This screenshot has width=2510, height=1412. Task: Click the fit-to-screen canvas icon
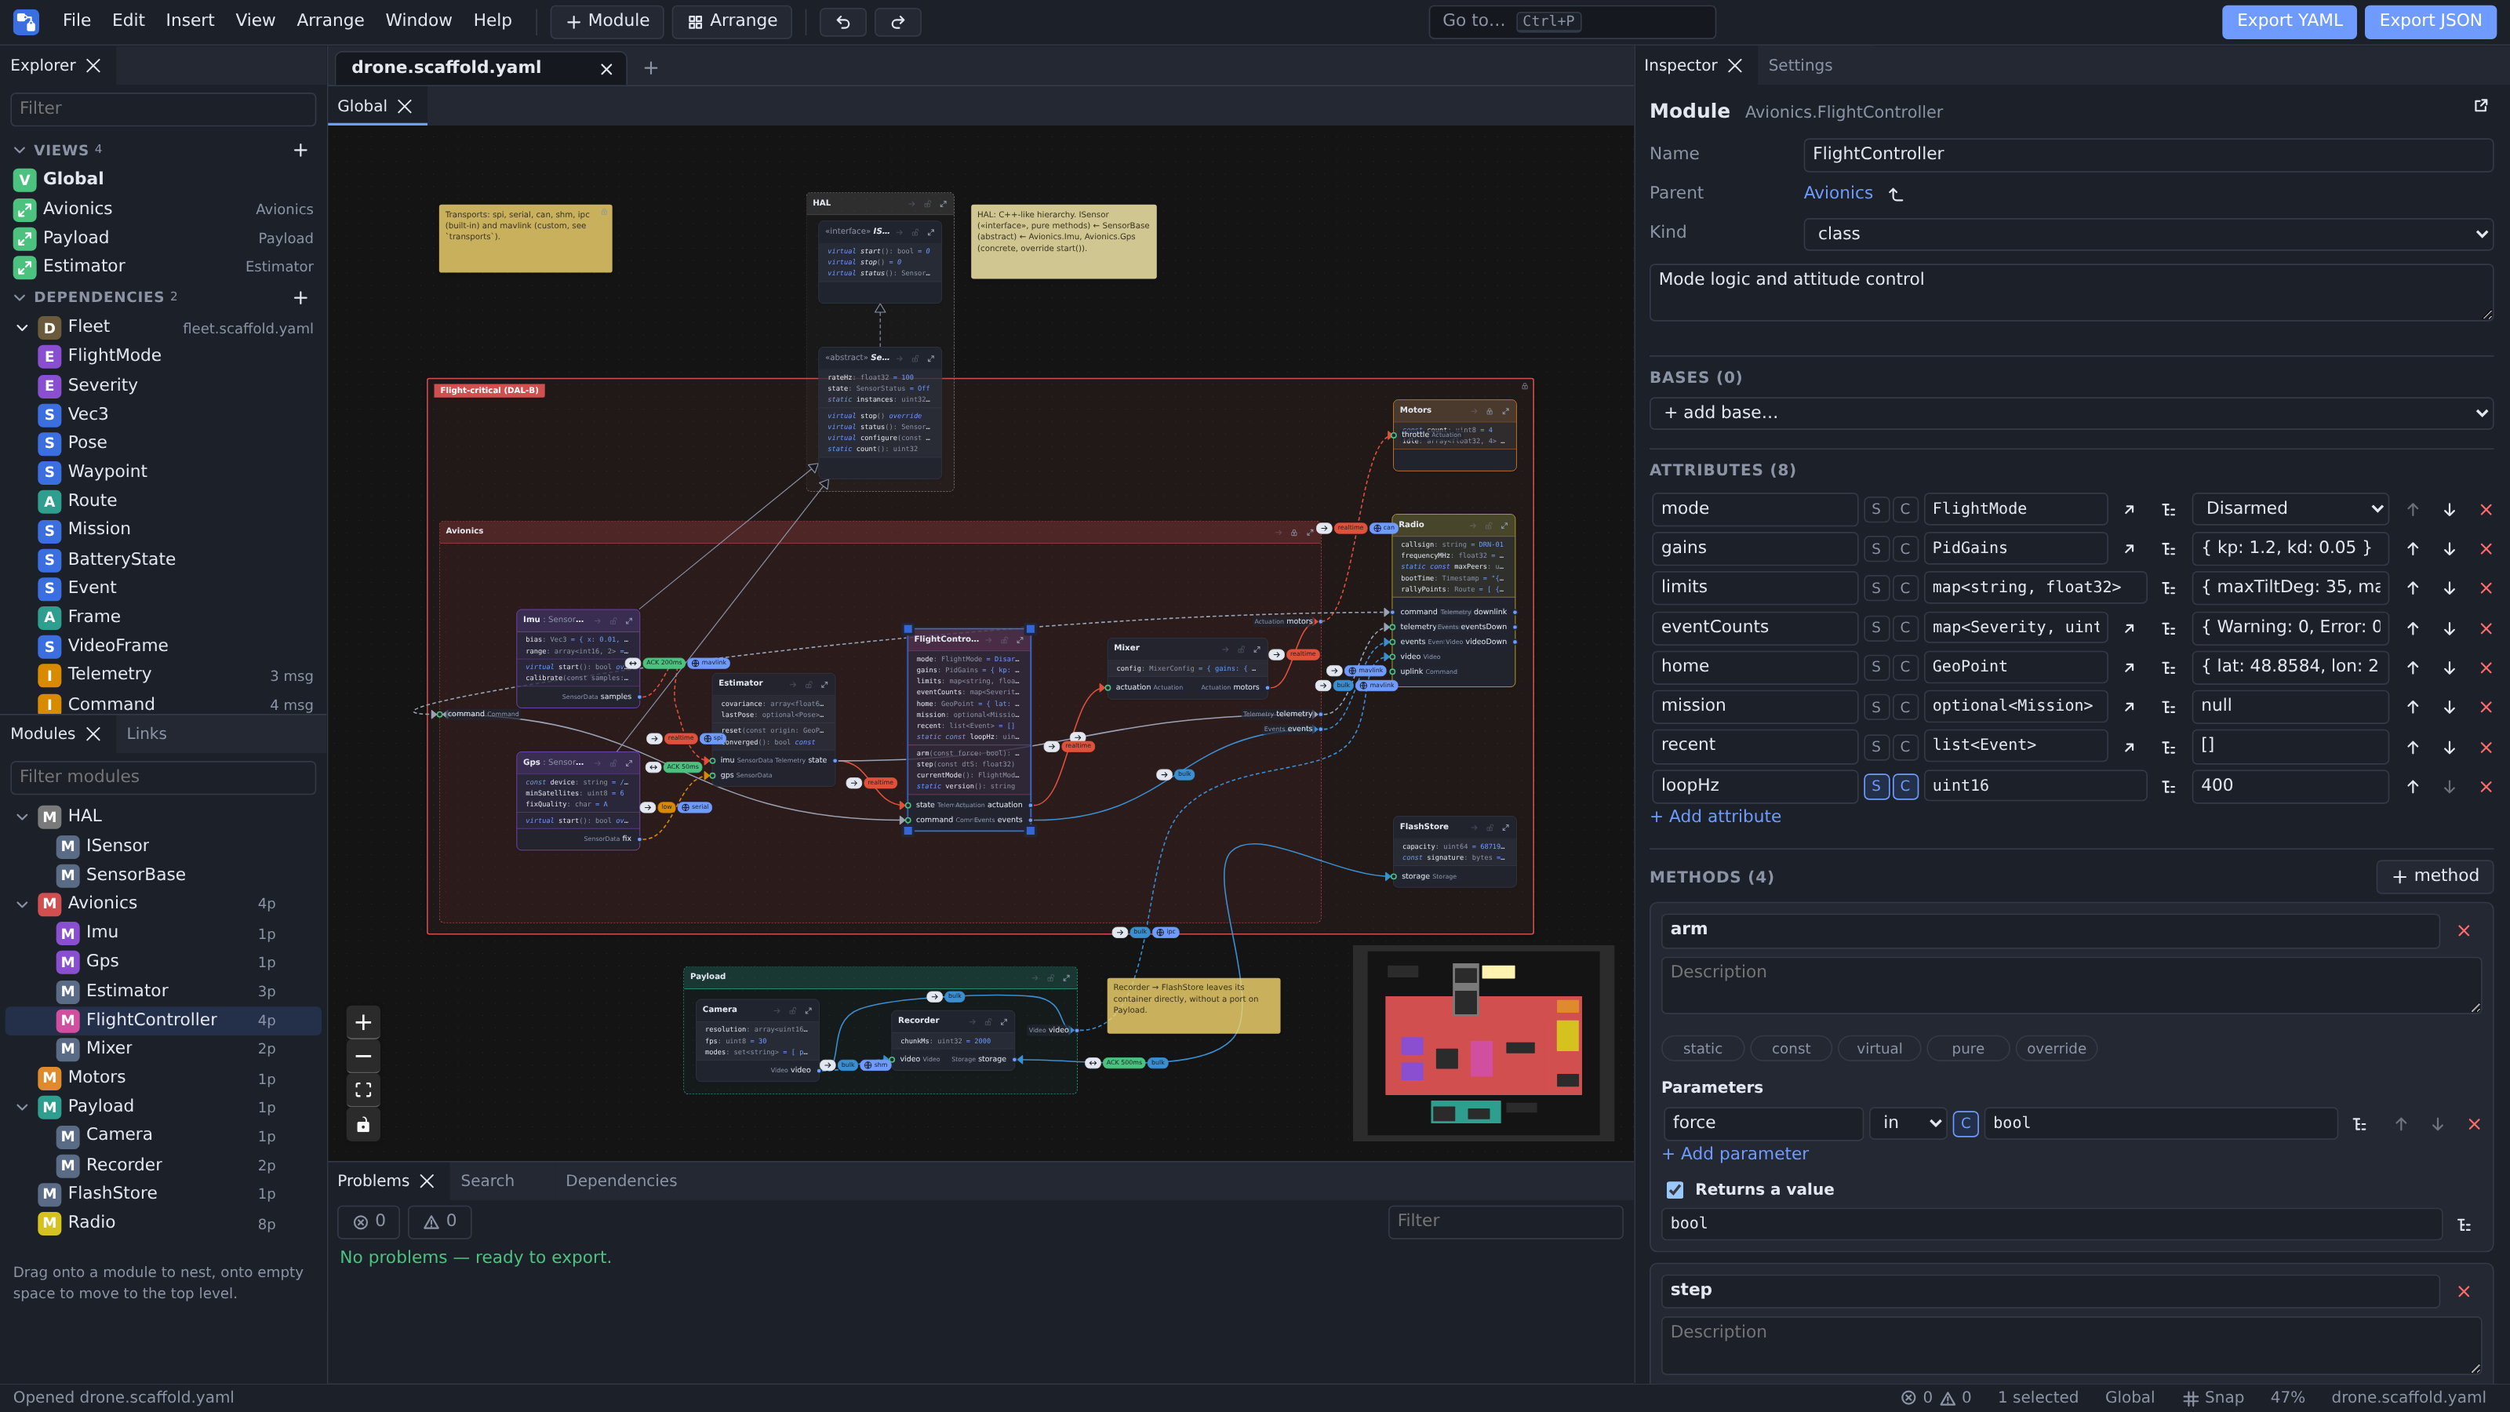[363, 1090]
